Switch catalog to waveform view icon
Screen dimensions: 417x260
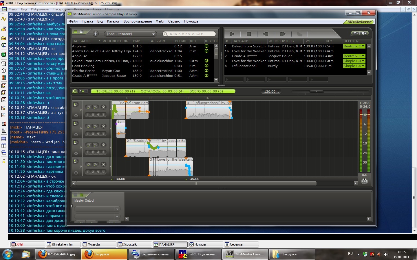(x=82, y=32)
